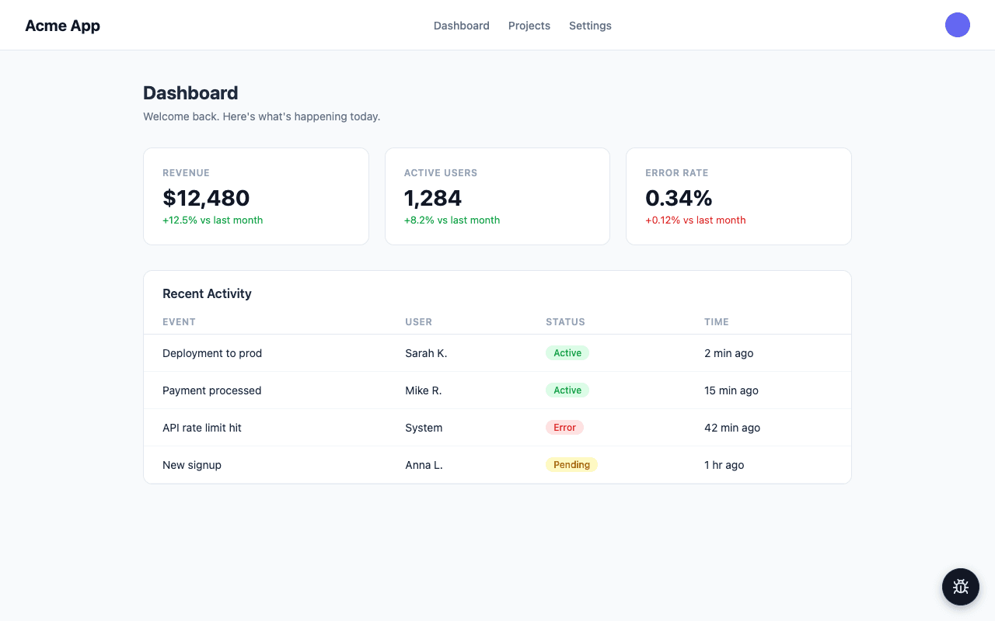
Task: Click the Acme App logo
Action: pos(62,26)
